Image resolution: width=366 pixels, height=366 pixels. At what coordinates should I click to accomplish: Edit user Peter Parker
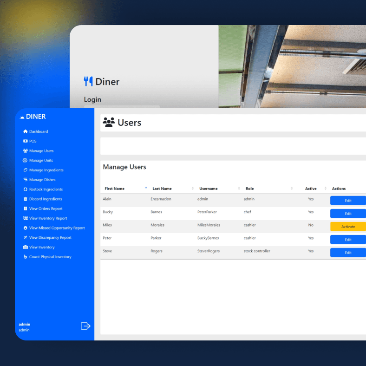click(x=348, y=240)
